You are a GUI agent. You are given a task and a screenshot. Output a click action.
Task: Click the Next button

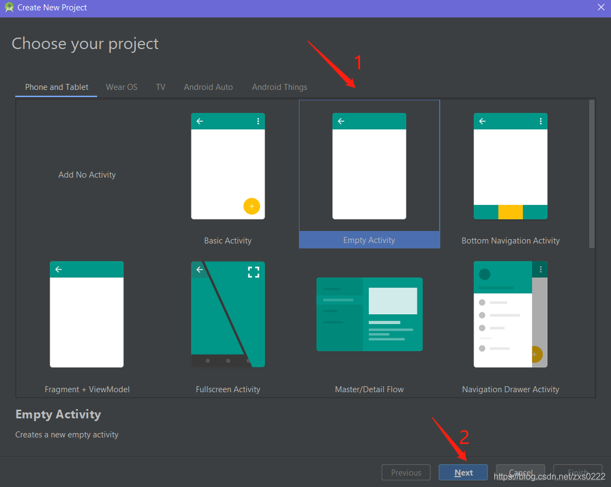click(x=463, y=472)
